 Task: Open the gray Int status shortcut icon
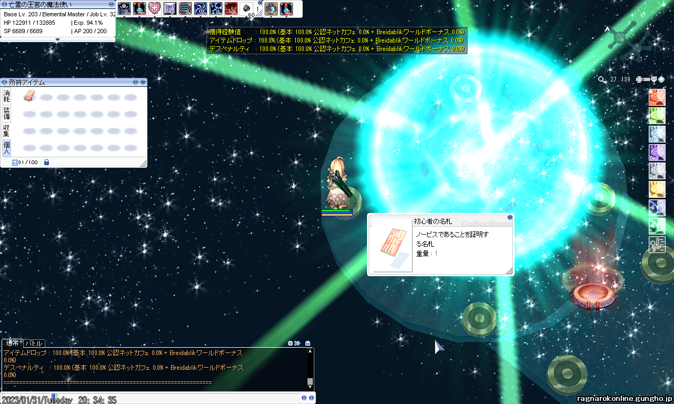point(657,171)
